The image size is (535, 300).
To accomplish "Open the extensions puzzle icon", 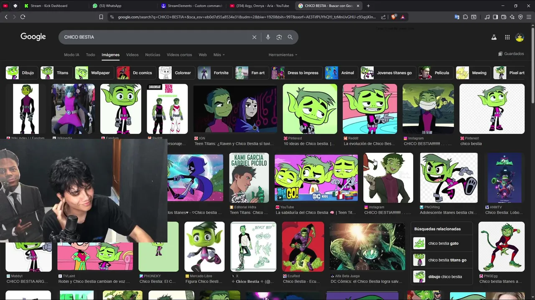I will point(465,17).
